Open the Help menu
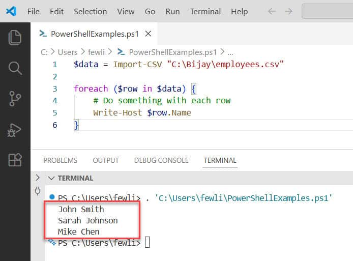 pos(239,11)
